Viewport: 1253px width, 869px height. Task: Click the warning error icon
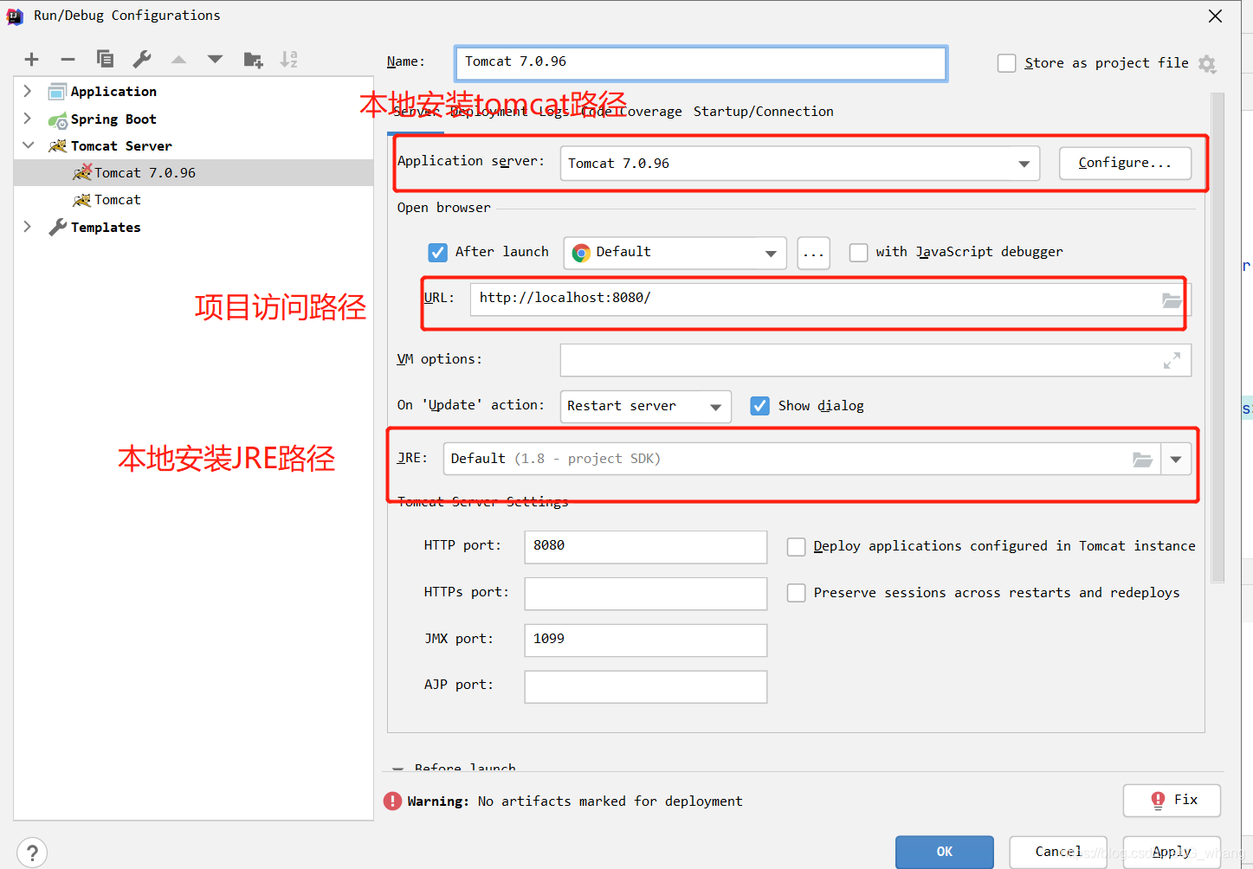393,801
